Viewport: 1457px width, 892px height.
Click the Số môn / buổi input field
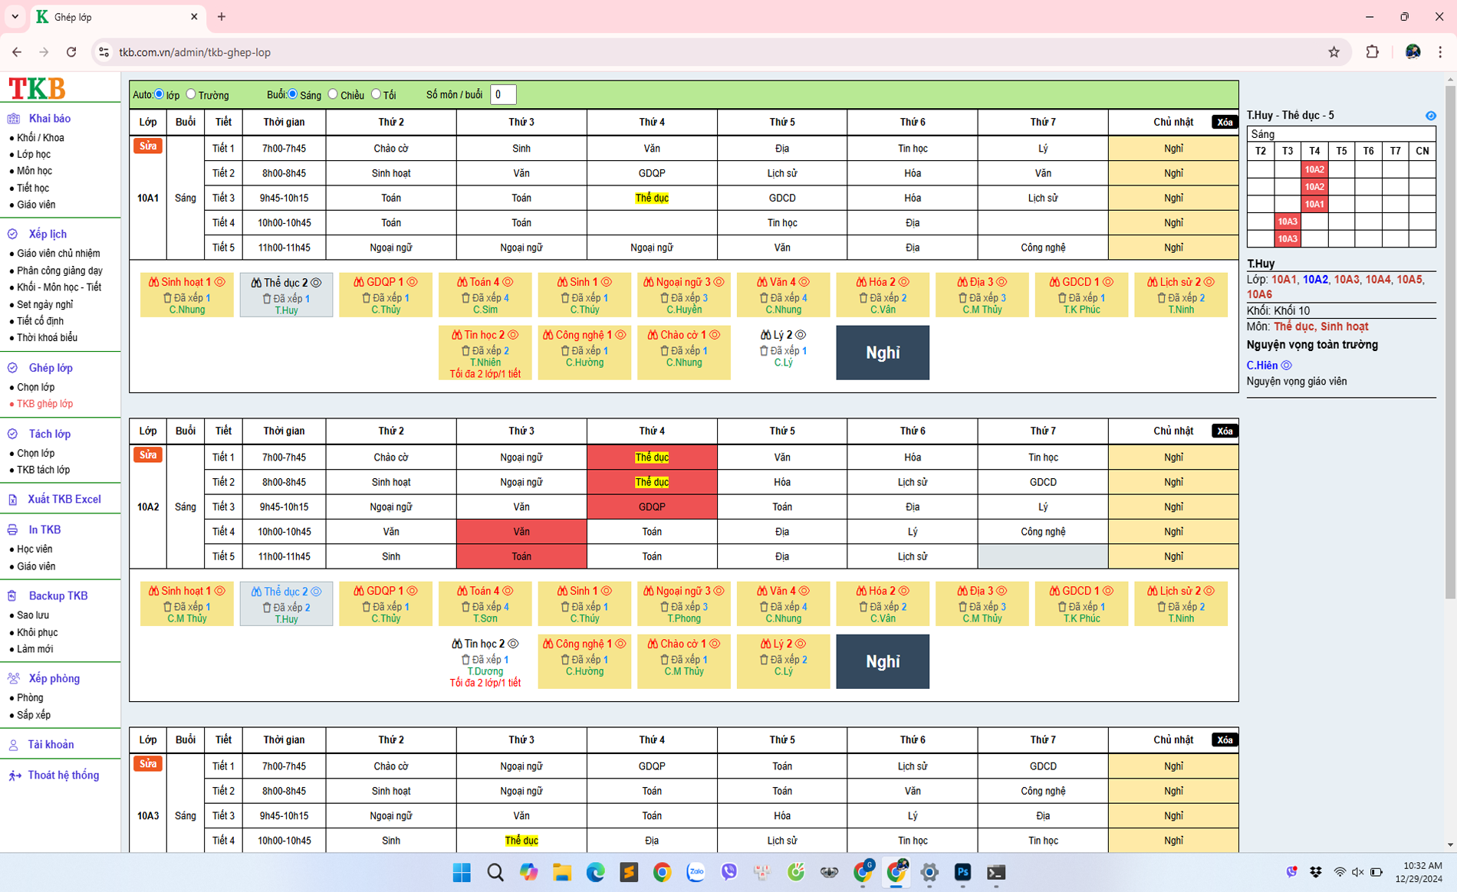click(503, 94)
